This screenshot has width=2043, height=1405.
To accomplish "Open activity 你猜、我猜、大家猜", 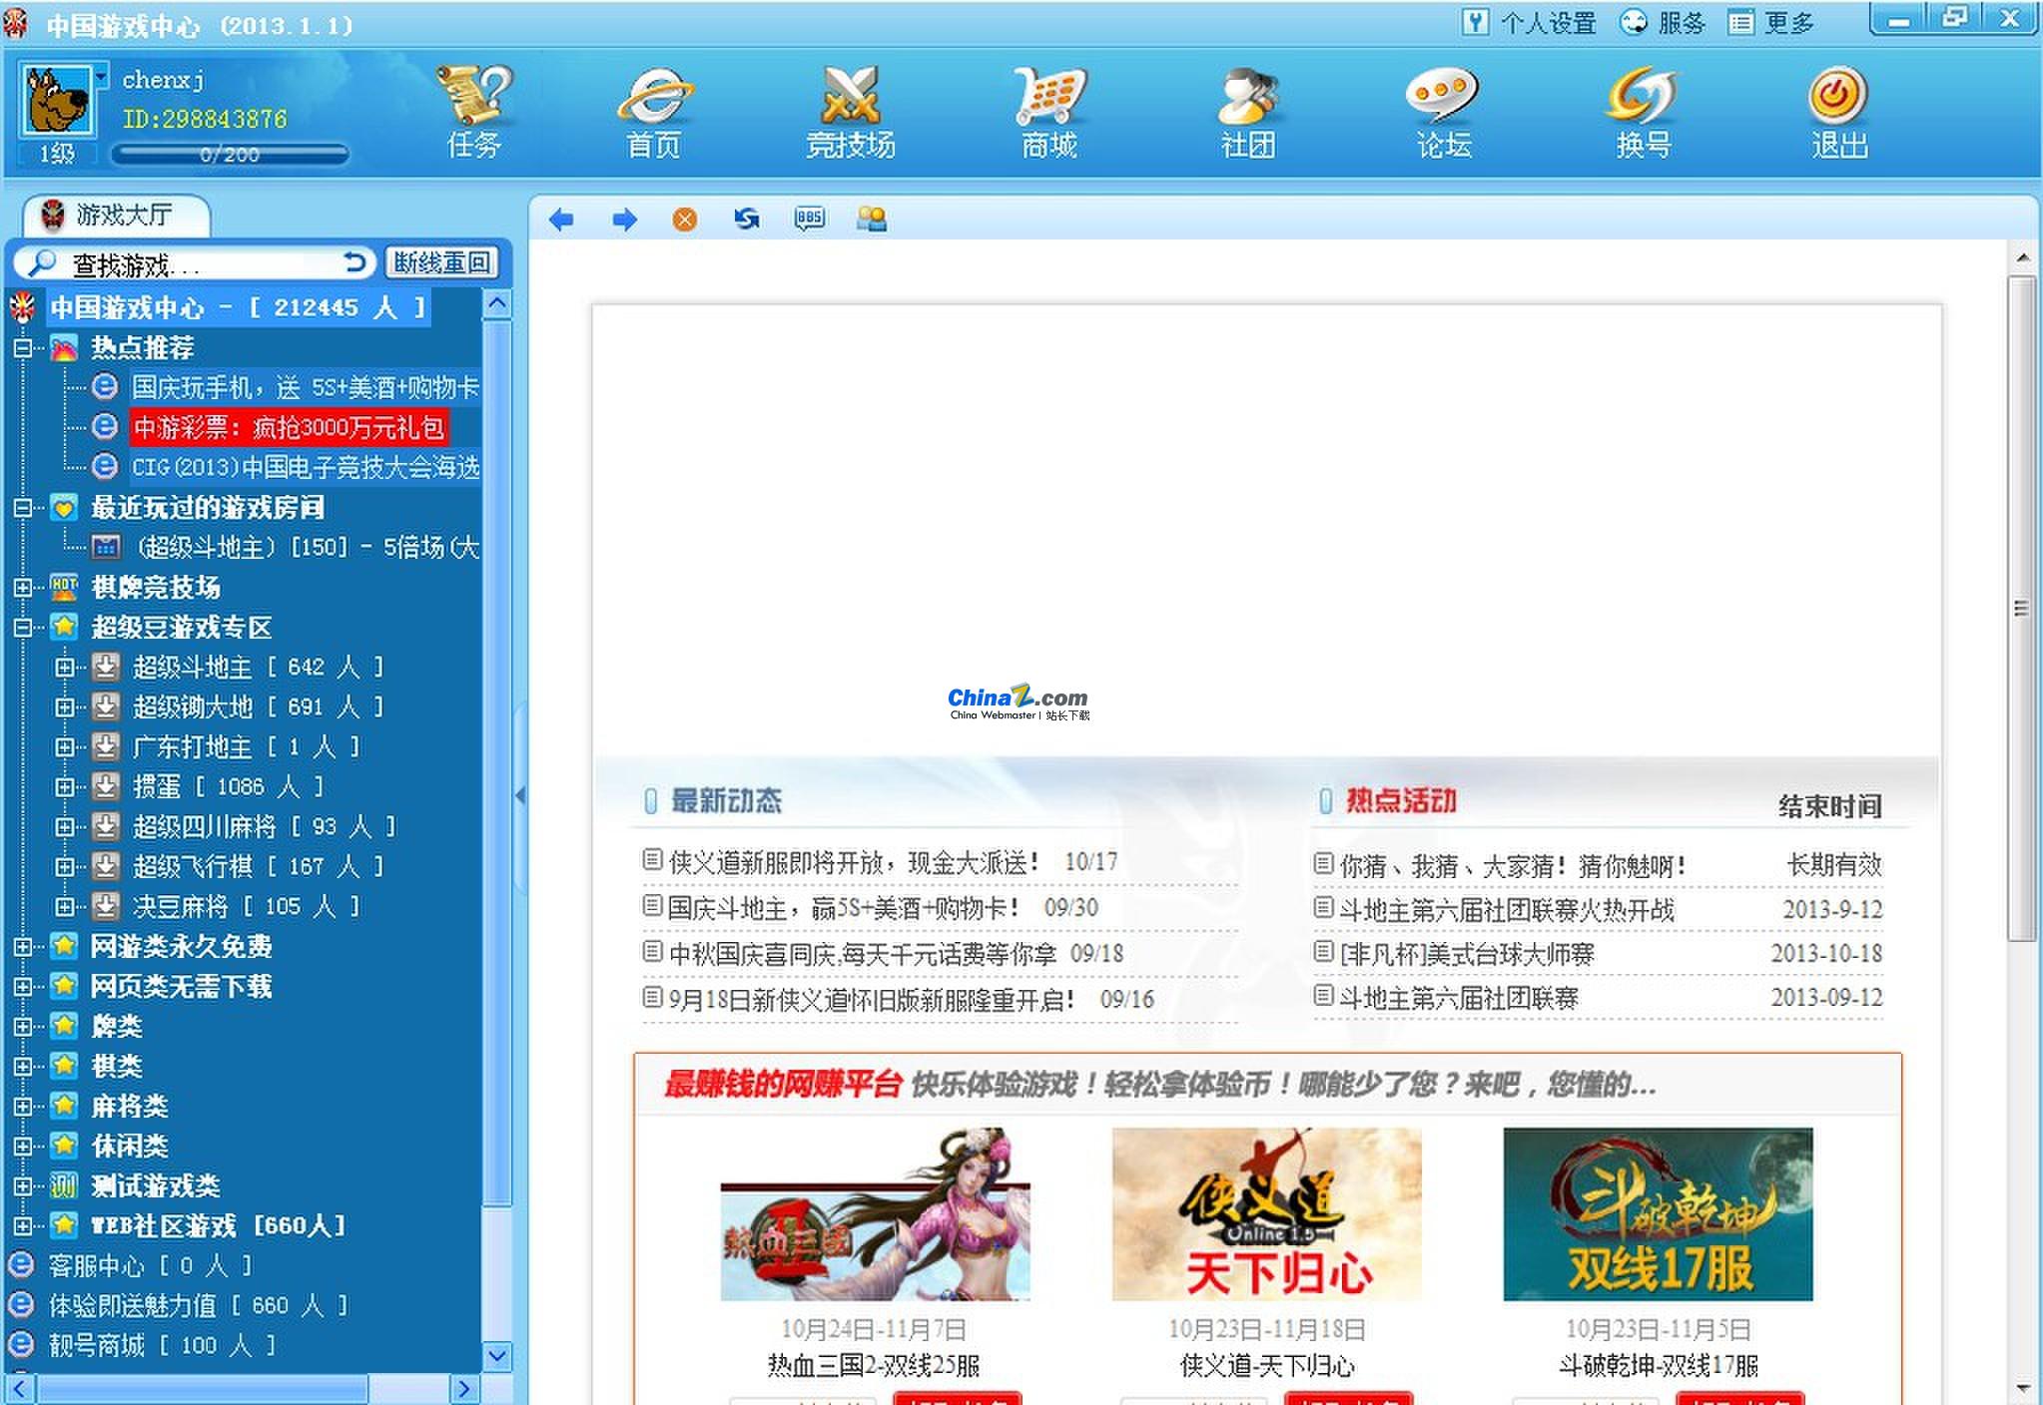I will [x=1513, y=865].
